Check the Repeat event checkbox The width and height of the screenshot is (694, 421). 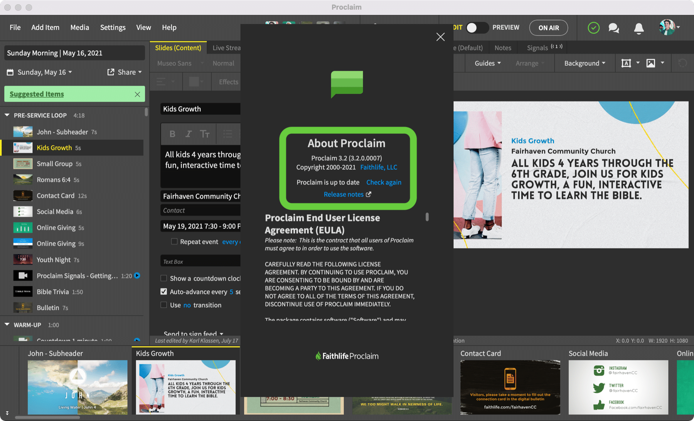coord(174,242)
